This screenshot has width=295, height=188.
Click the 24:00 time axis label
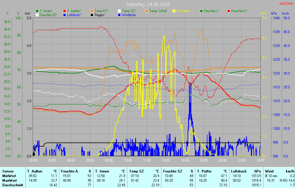[x=260, y=160]
